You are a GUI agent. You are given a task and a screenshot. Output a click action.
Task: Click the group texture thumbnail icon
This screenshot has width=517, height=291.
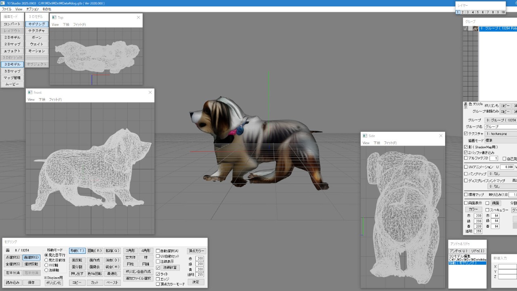[x=475, y=29]
